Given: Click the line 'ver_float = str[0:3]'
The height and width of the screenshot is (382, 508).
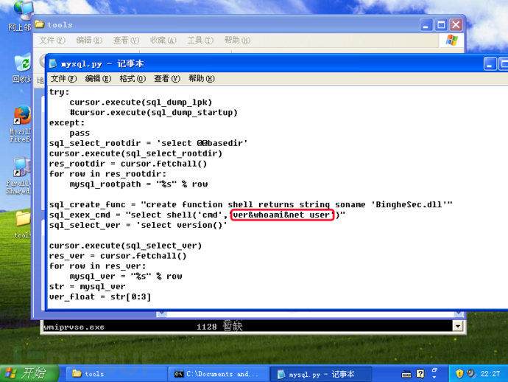Looking at the screenshot, I should pyautogui.click(x=100, y=296).
